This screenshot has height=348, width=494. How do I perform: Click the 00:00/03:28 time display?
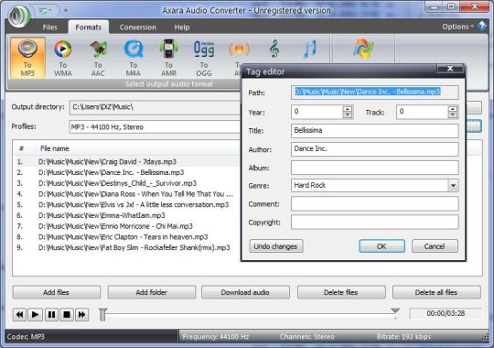(x=446, y=313)
